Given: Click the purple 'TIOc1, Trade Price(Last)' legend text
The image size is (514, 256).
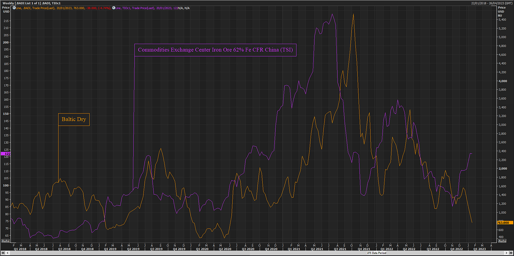Looking at the screenshot, I should click(x=138, y=8).
